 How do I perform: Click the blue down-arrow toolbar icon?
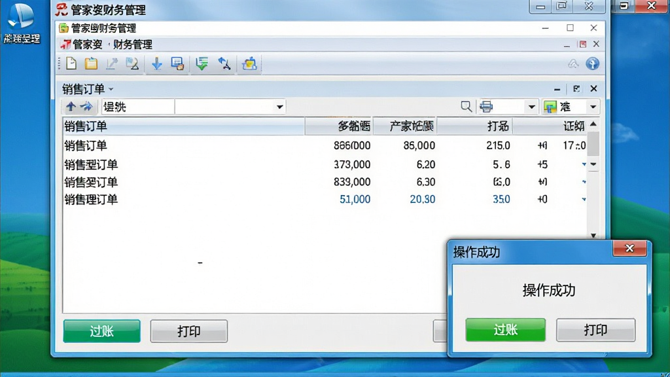[x=157, y=63]
